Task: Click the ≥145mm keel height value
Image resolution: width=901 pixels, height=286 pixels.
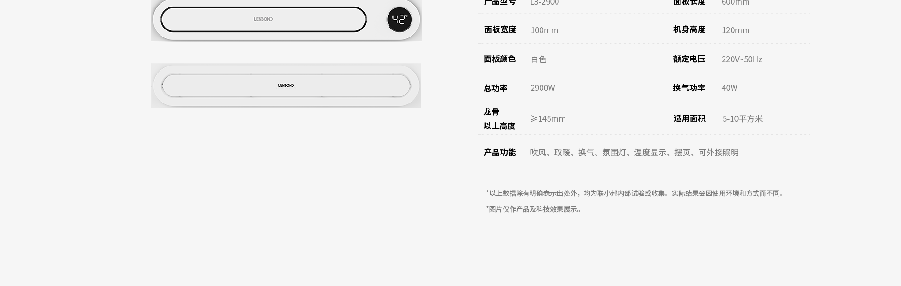Action: [x=548, y=119]
